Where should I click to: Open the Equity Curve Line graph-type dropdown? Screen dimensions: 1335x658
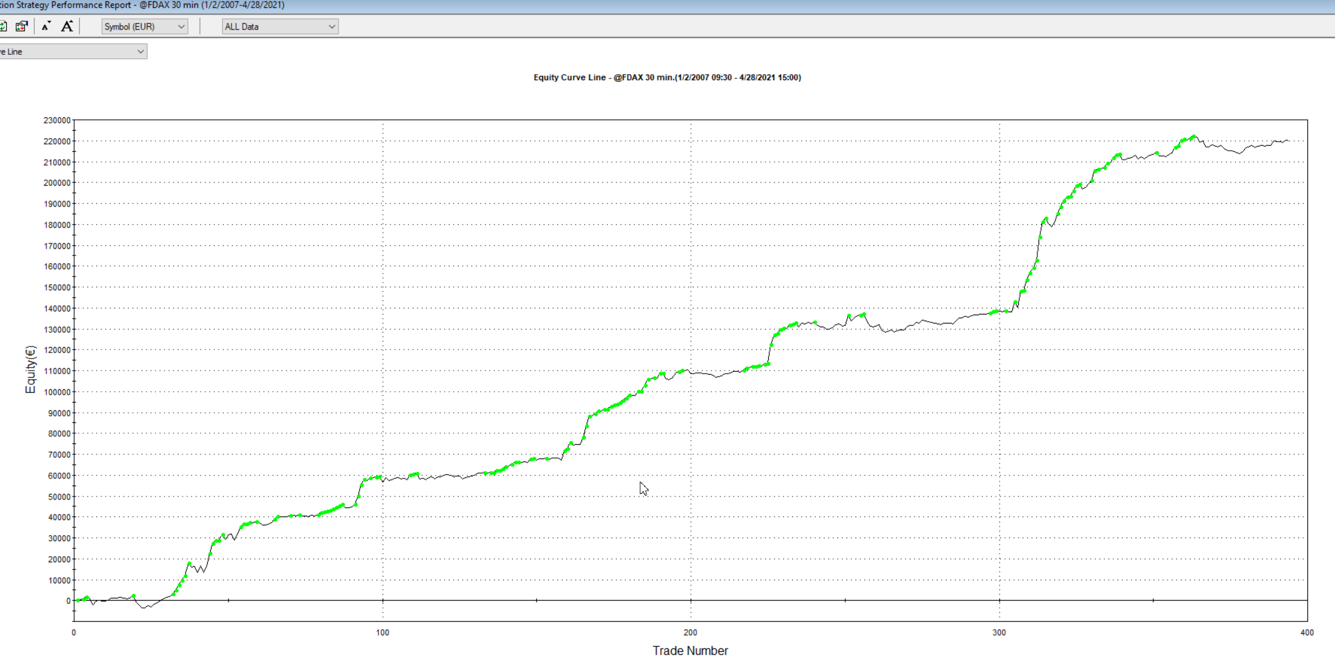coord(73,52)
